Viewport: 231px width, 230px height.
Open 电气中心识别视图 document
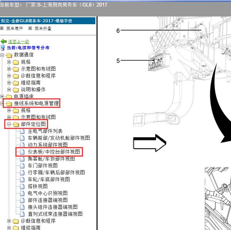[x=48, y=193]
